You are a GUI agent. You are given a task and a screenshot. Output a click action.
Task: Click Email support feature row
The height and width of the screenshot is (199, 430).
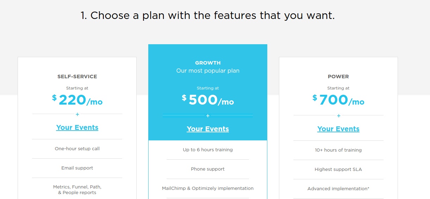[77, 168]
